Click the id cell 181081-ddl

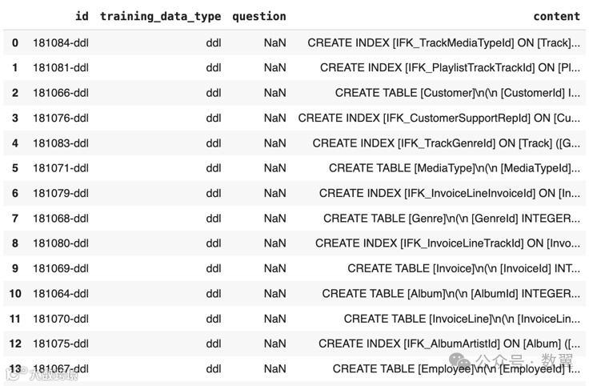pos(61,67)
